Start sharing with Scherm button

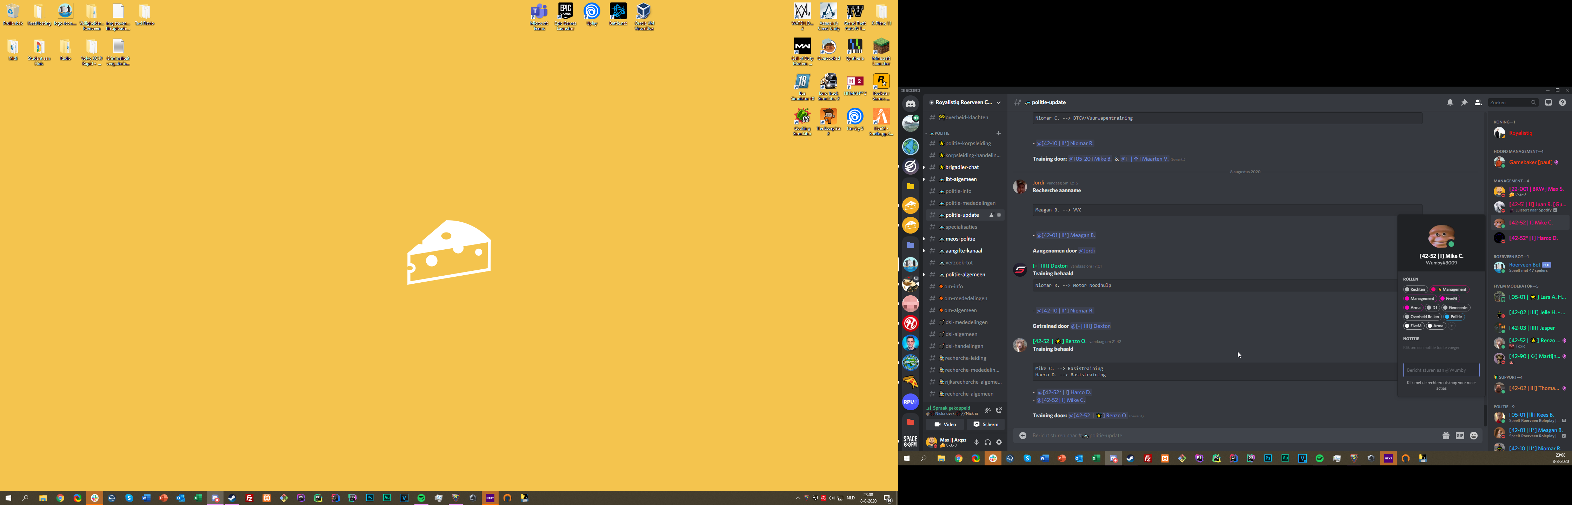click(x=986, y=424)
